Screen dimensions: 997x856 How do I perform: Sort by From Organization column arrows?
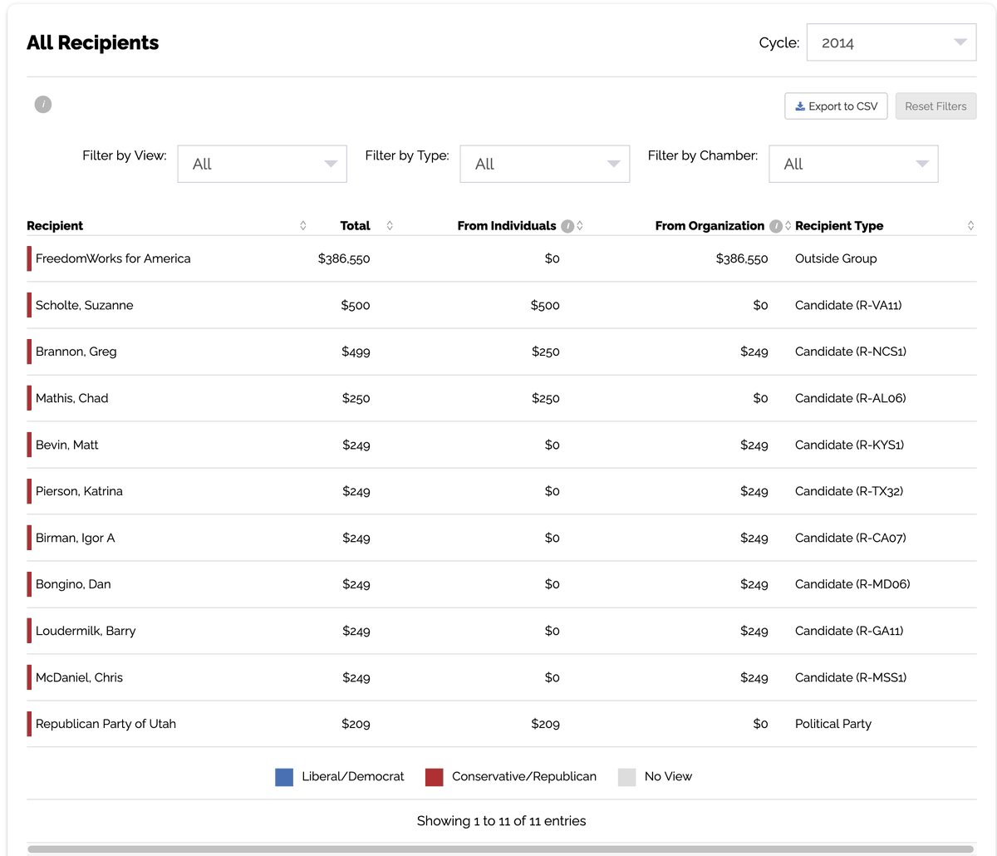(x=788, y=226)
